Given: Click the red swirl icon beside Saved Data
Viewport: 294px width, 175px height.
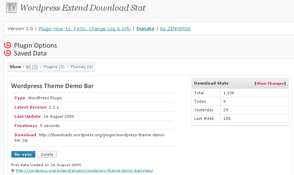Looking at the screenshot, I should click(x=8, y=53).
